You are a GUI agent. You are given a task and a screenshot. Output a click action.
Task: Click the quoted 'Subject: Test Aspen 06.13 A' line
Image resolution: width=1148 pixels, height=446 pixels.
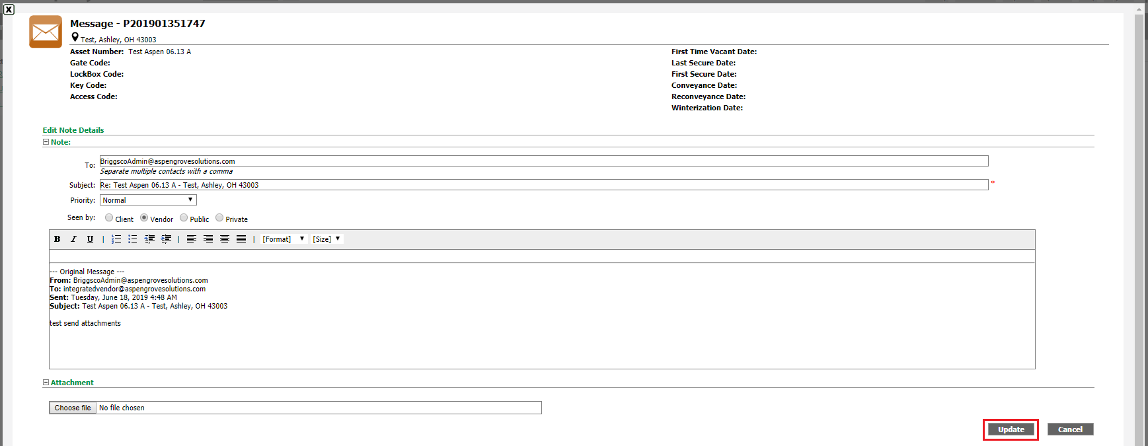point(138,306)
